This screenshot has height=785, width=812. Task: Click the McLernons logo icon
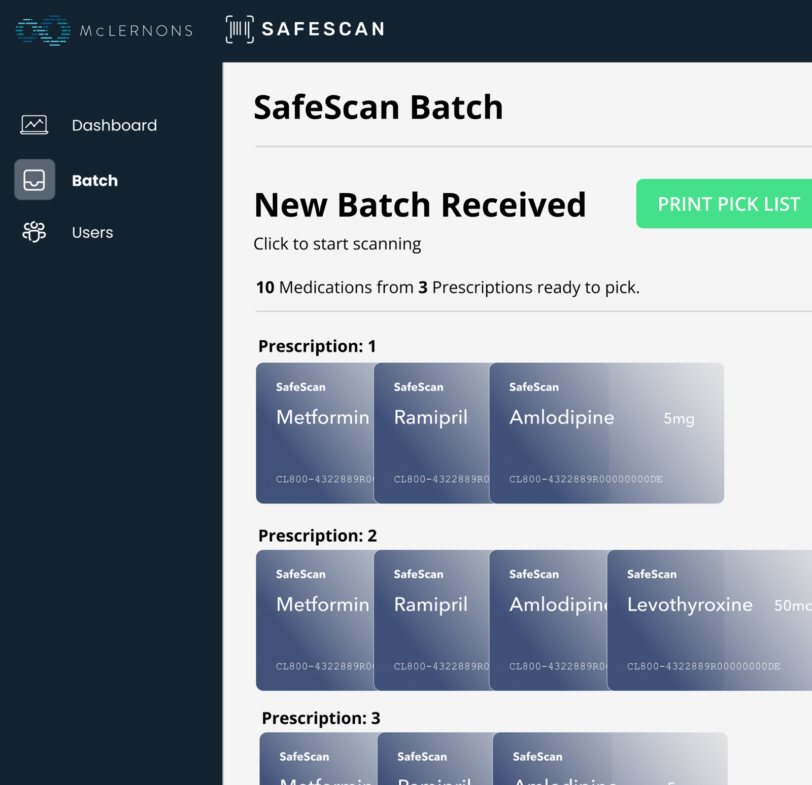tap(43, 30)
